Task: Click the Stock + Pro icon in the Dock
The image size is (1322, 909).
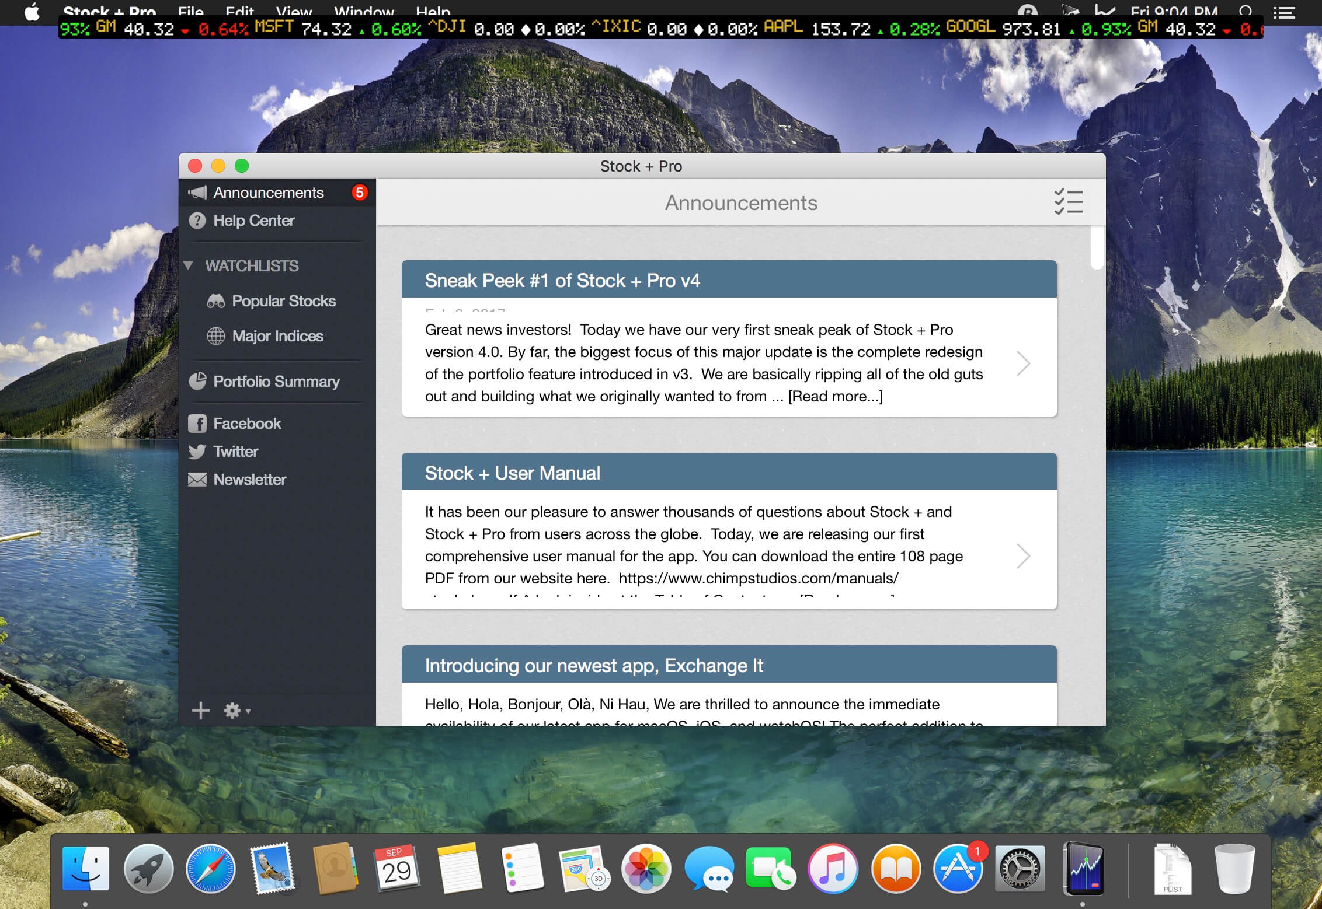Action: (x=1083, y=869)
